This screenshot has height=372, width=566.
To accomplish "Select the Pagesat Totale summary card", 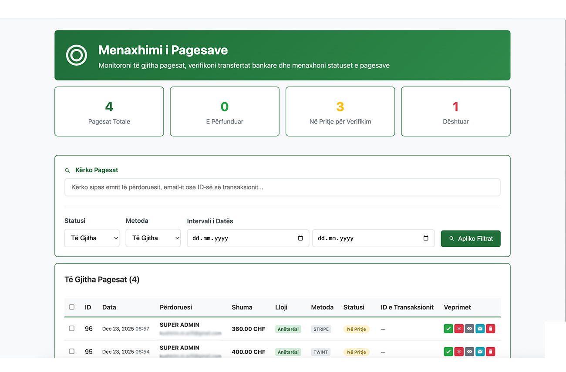I will (x=109, y=112).
